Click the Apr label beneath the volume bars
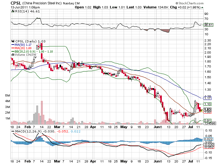Image resolution: width=217 pixels, height=164 pixels. [x=93, y=127]
